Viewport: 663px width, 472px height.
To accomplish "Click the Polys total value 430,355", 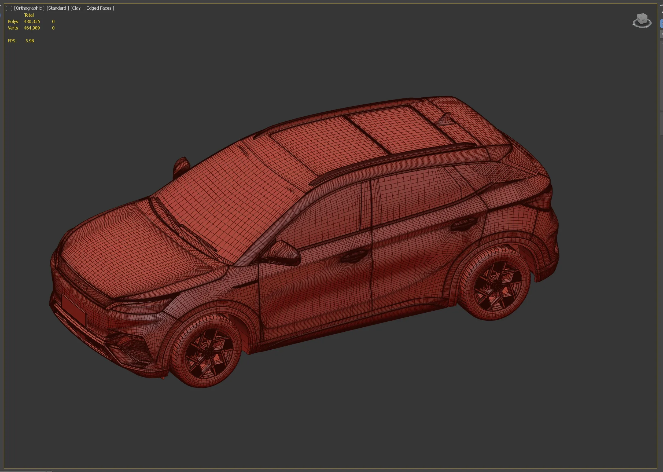I will pyautogui.click(x=32, y=21).
